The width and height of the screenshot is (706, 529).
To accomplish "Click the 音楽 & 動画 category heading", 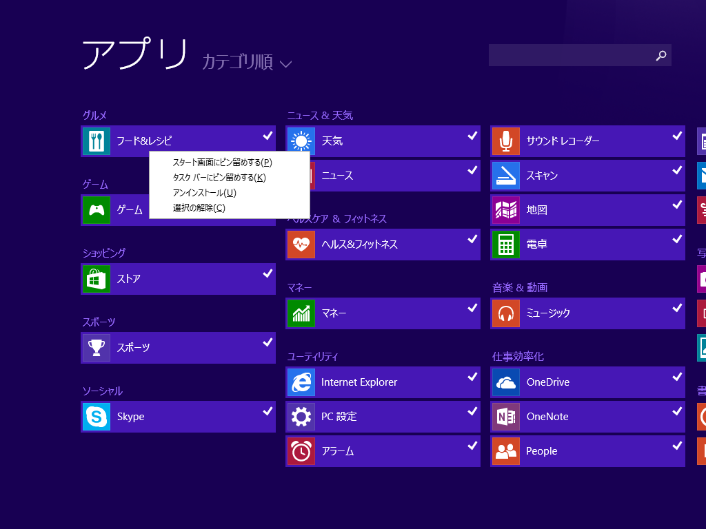I will 520,288.
